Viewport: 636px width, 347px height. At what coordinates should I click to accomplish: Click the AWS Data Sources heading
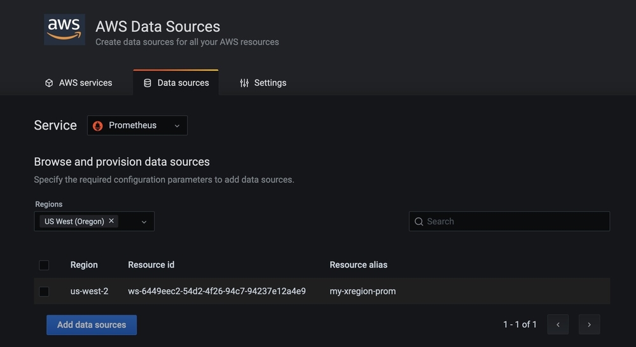tap(158, 27)
